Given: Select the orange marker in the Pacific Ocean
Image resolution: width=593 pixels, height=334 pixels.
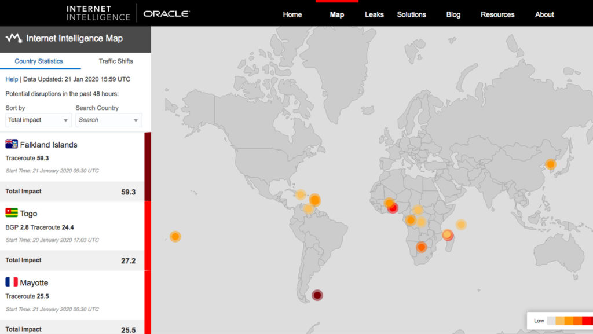Looking at the screenshot, I should tap(175, 237).
